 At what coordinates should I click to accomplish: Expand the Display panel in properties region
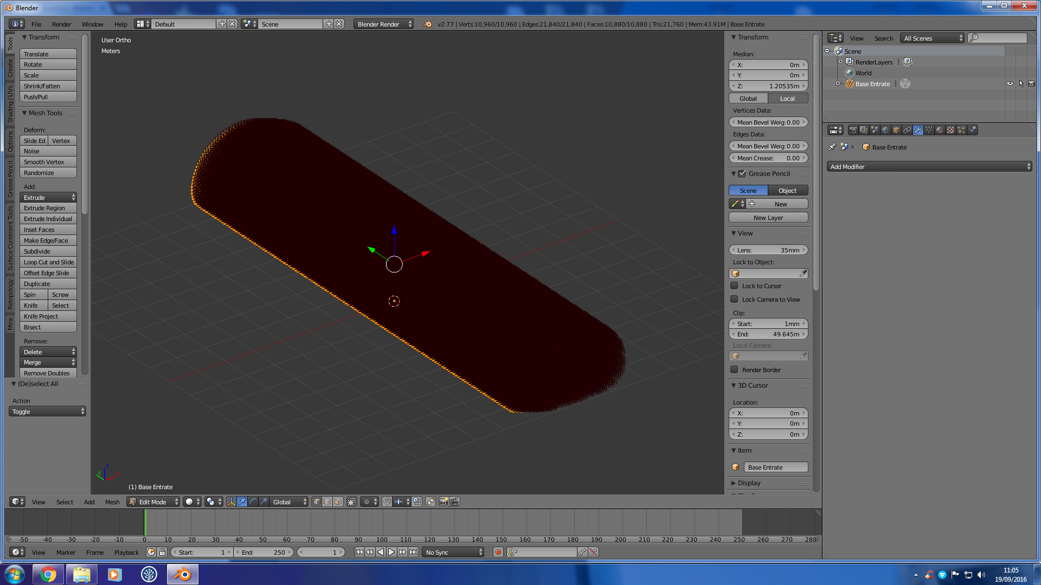pos(749,483)
